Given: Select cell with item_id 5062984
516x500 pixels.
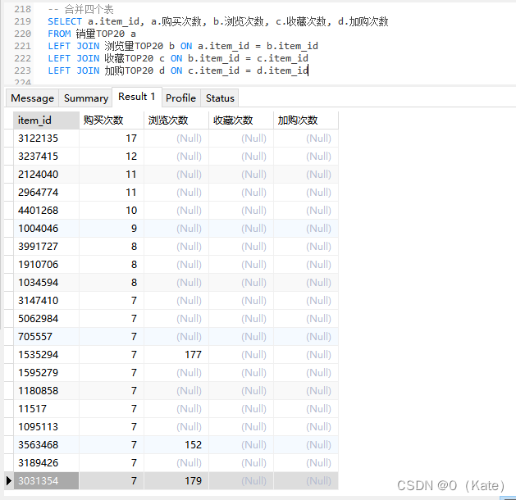Looking at the screenshot, I should (x=46, y=319).
